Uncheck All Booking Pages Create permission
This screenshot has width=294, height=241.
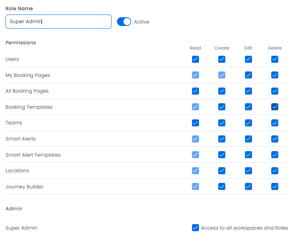[x=222, y=91]
